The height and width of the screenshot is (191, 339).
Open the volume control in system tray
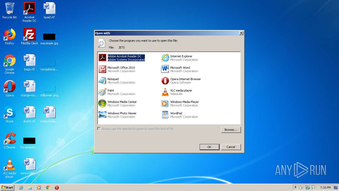301,188
